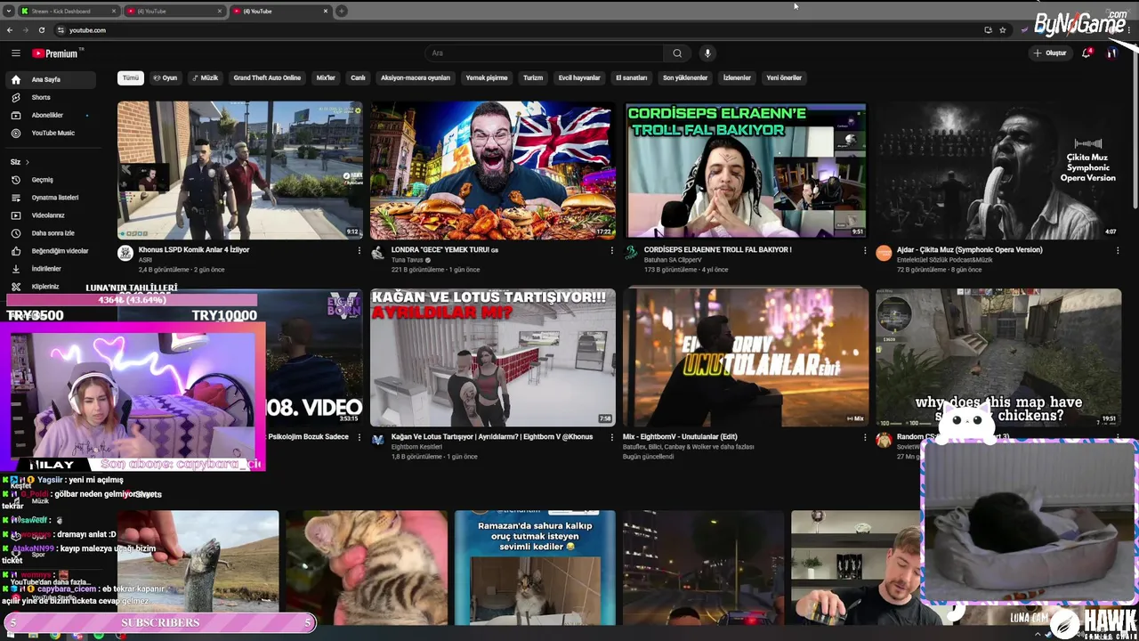
Task: Click the install app icon in address bar
Action: (988, 30)
